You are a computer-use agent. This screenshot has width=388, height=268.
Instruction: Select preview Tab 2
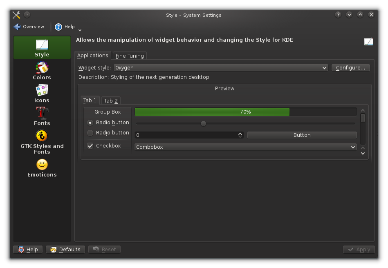point(111,100)
